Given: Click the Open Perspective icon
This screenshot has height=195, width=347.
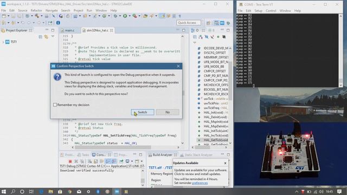Looking at the screenshot, I should [x=208, y=23].
